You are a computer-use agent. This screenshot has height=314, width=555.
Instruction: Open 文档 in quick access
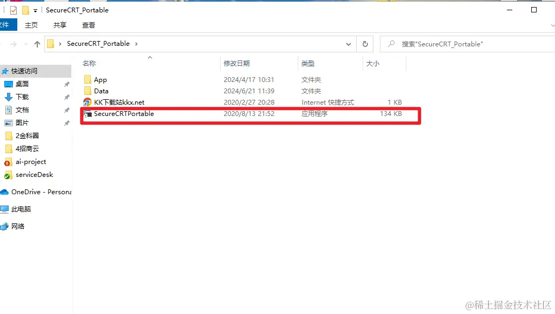22,110
